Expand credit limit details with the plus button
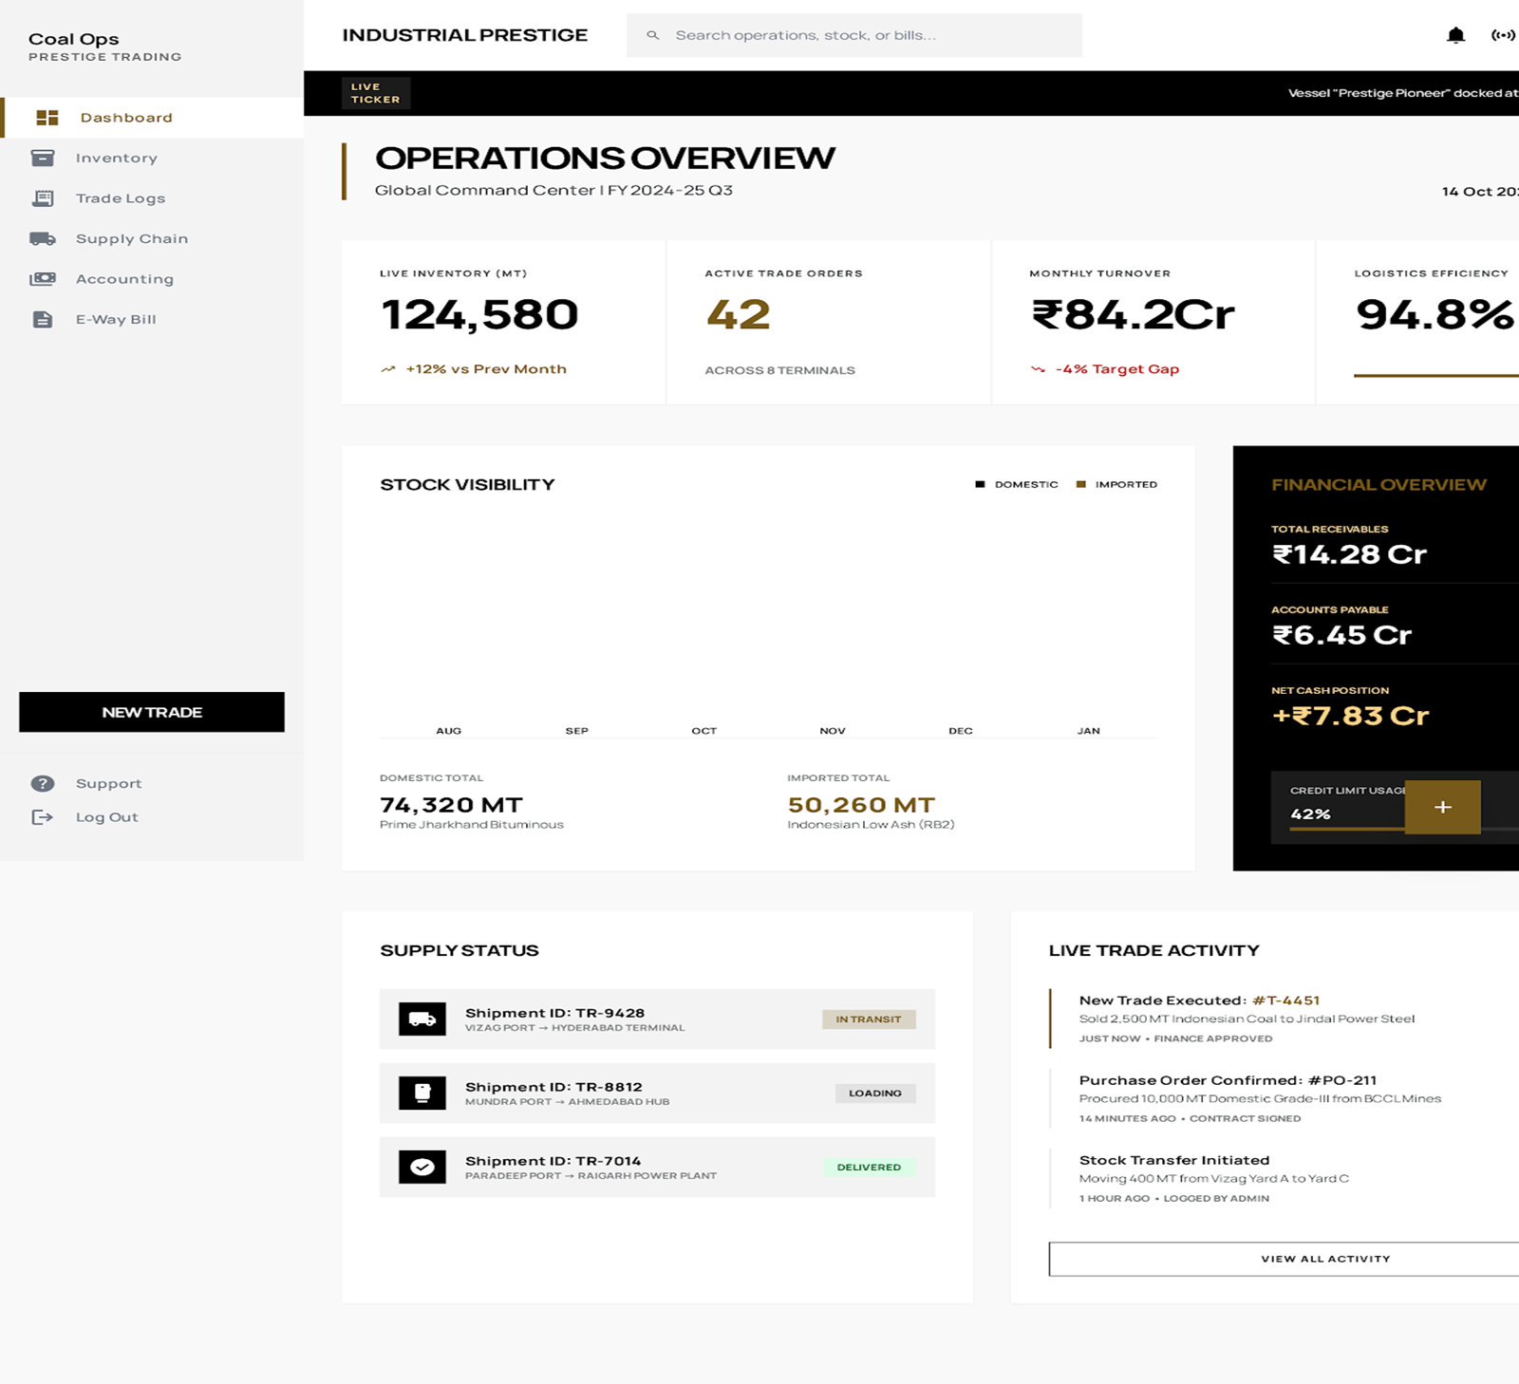This screenshot has height=1384, width=1519. tap(1442, 807)
